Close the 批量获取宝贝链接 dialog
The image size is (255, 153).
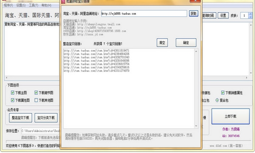click(x=195, y=1)
